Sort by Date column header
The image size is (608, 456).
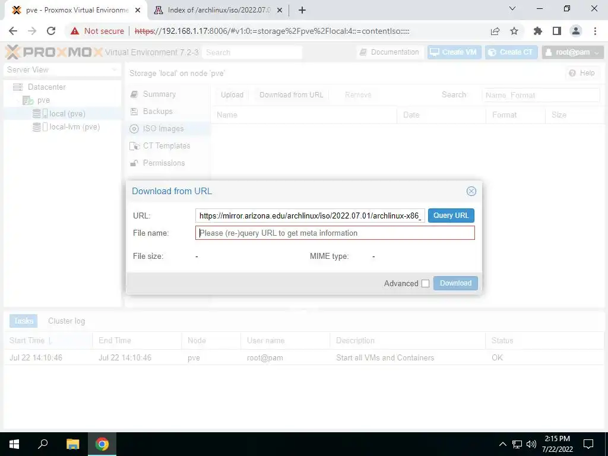point(442,115)
